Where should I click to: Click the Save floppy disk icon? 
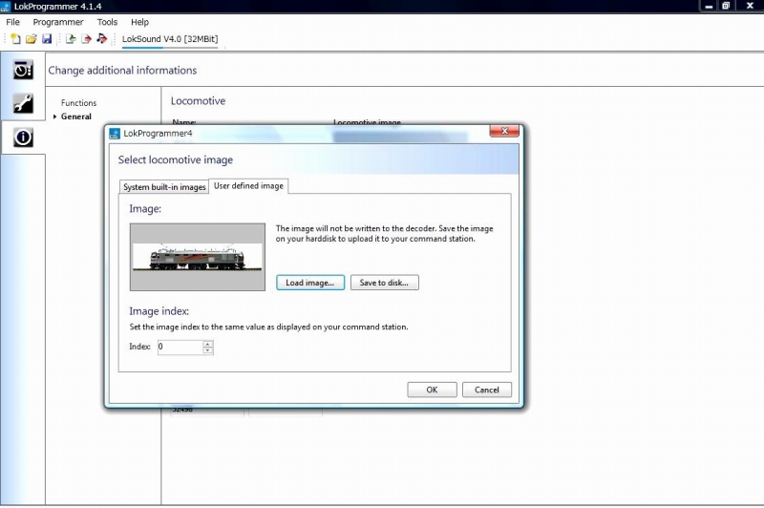[x=47, y=39]
